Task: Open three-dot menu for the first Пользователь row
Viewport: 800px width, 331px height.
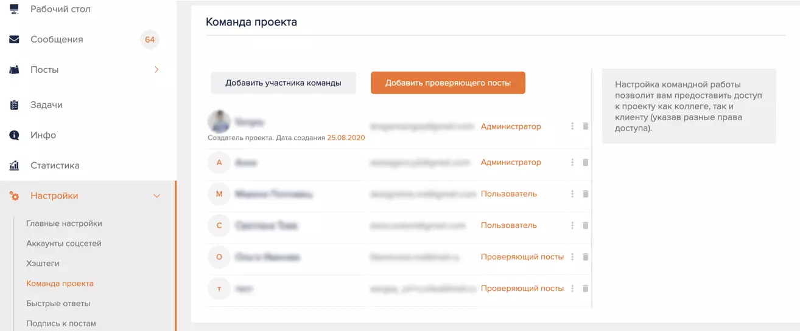Action: [x=572, y=194]
